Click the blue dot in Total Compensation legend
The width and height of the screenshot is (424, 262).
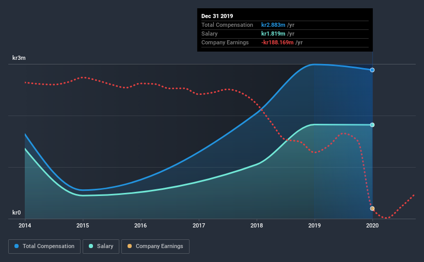[x=17, y=246]
